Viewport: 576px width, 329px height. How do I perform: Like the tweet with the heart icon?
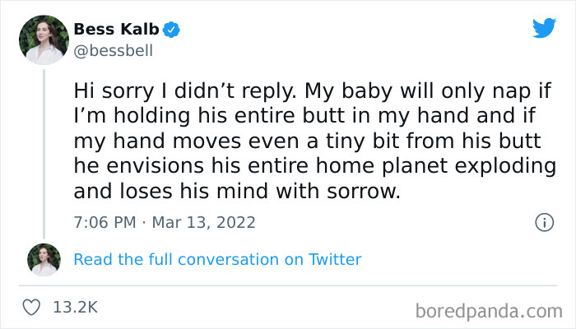[33, 307]
